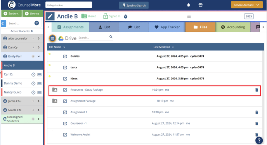
Task: Open the Assignment Package file name
Action: pos(83,101)
